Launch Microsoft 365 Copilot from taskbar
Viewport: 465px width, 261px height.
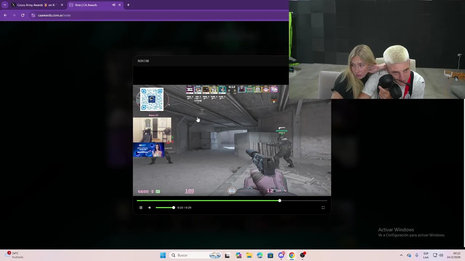(238, 255)
